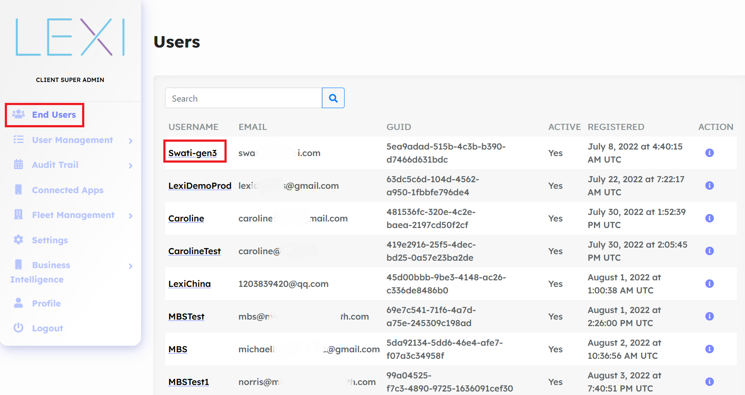Click the LEXI logo
The image size is (745, 395).
pos(70,37)
